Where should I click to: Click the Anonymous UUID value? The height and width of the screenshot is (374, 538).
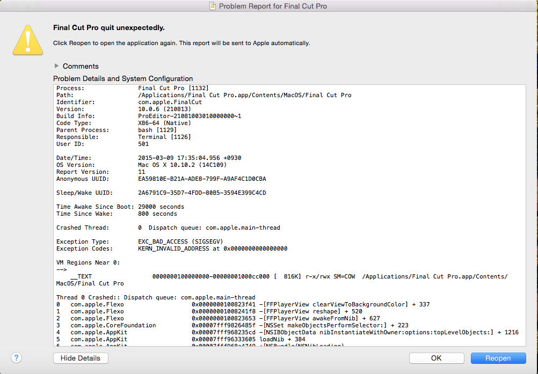202,179
